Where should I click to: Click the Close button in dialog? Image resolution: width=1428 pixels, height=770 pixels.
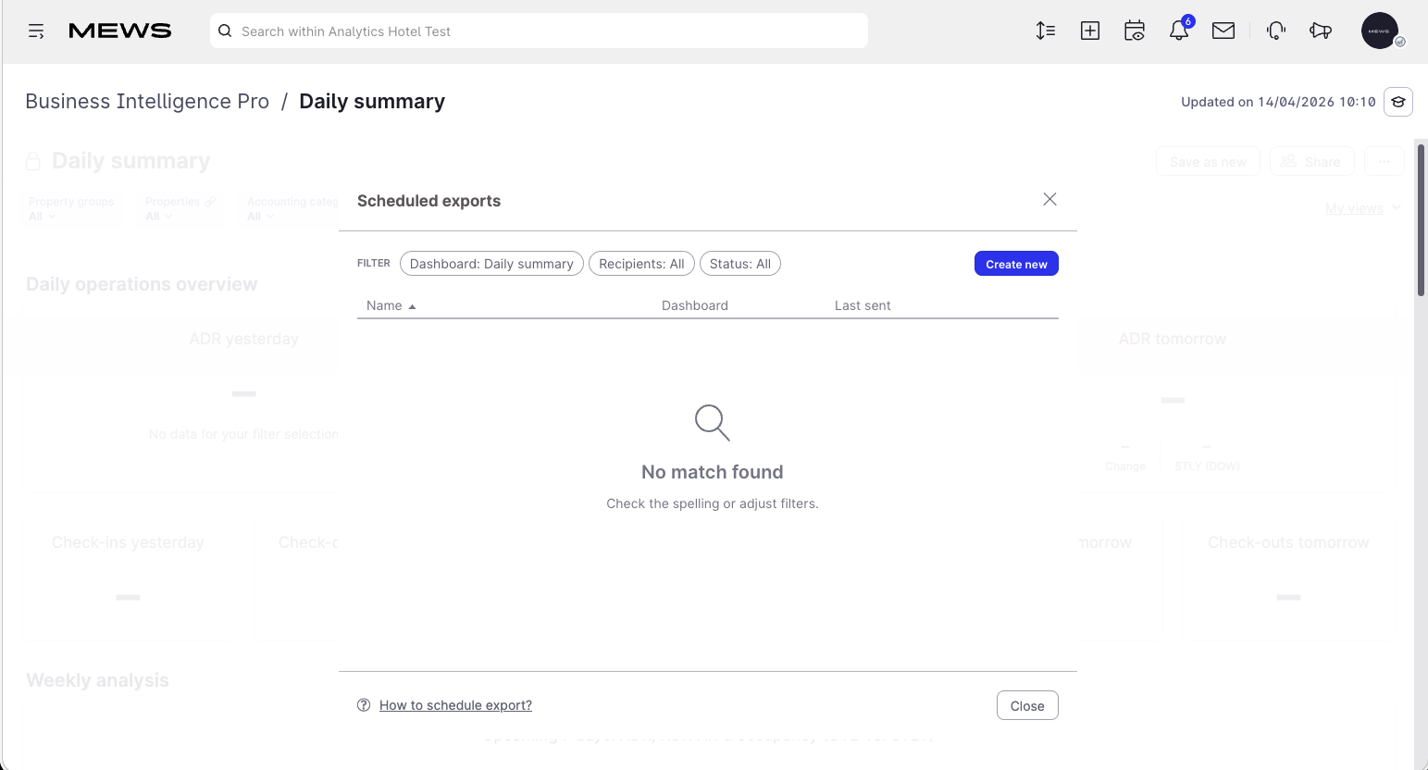[x=1027, y=705]
